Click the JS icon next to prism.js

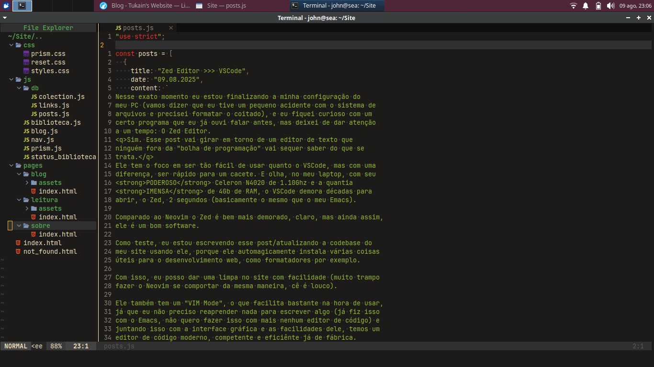tap(26, 148)
